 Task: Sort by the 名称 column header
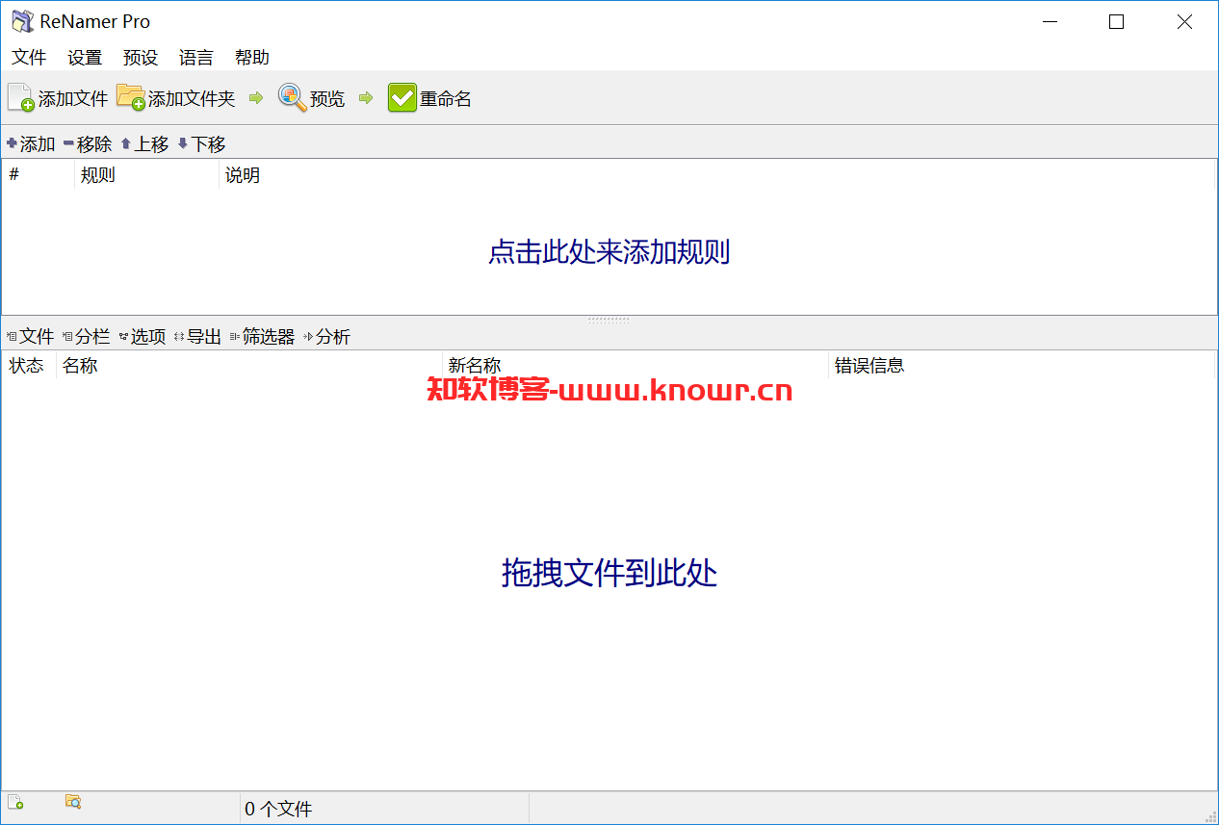(248, 366)
